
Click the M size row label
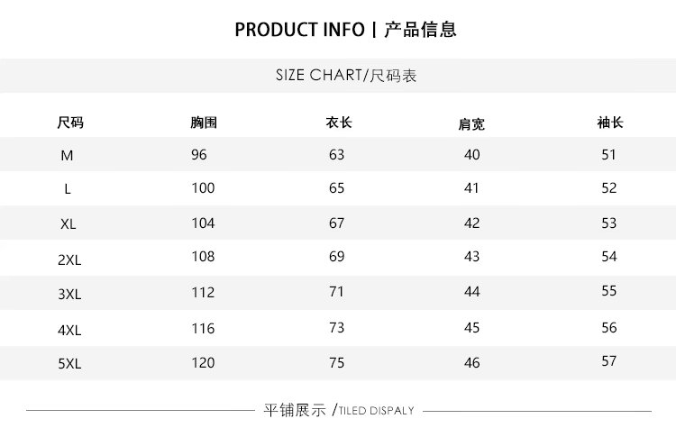click(x=67, y=156)
